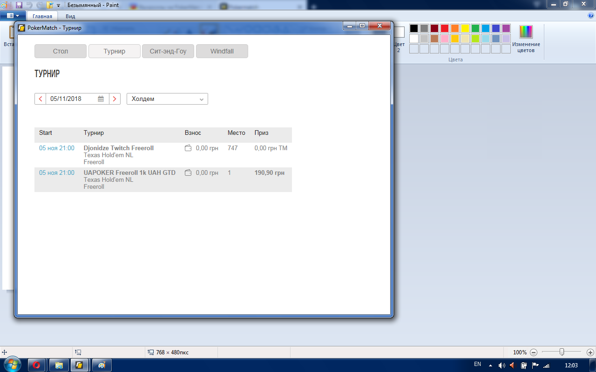Image resolution: width=596 pixels, height=372 pixels.
Task: Click the 190,90 грн prize value
Action: tap(270, 173)
